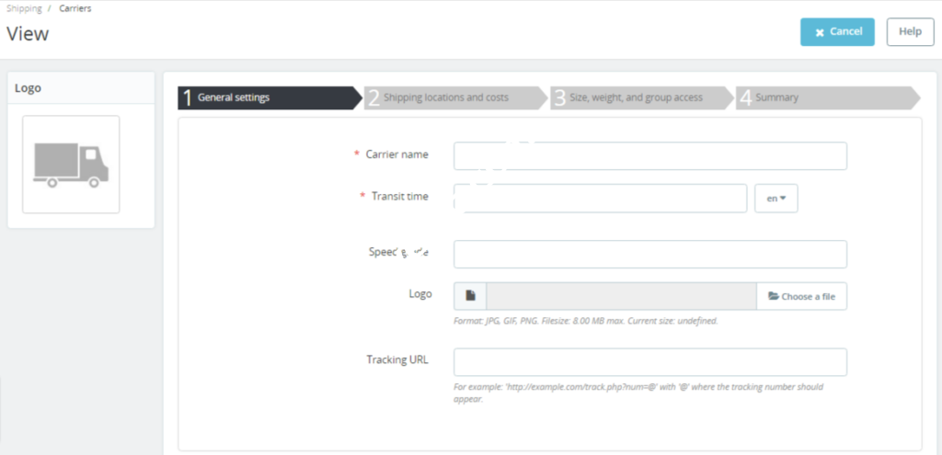Click the Tracking URL text field
942x455 pixels.
[649, 362]
